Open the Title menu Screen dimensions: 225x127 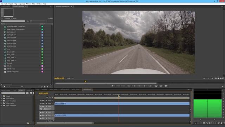tap(33, 4)
